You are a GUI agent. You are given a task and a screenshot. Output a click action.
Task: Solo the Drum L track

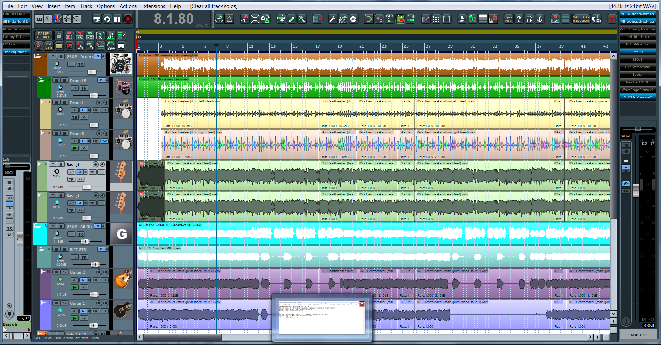(x=64, y=102)
